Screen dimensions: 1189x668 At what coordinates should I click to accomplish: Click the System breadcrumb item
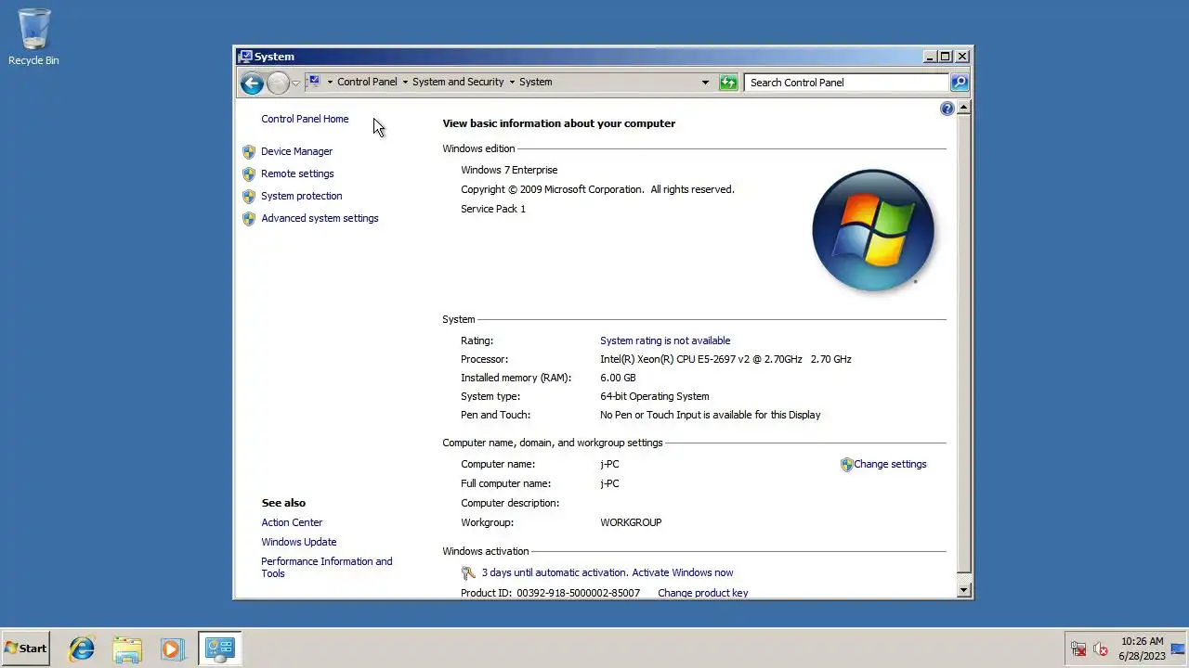536,82
